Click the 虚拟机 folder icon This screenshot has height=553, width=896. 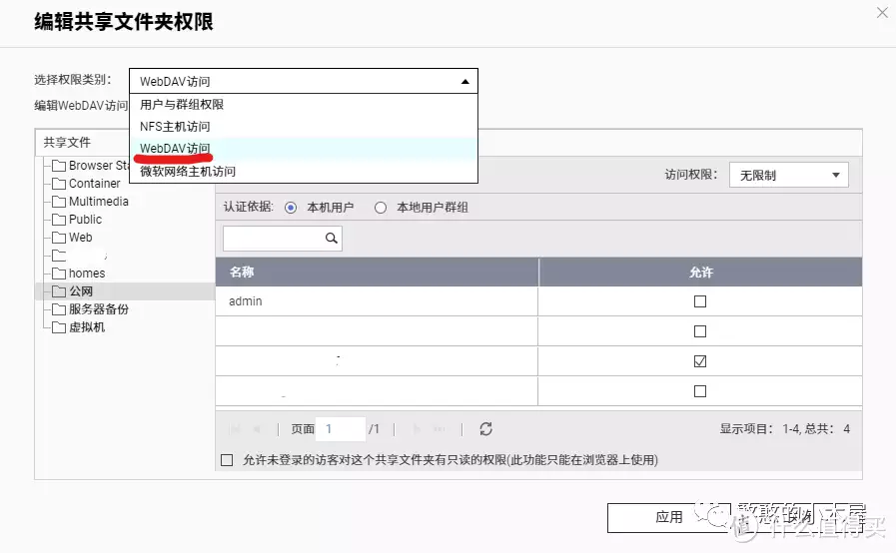(x=59, y=327)
